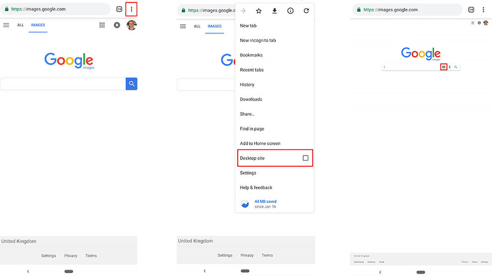Switch to the ALL tab in second screenshot

197,26
